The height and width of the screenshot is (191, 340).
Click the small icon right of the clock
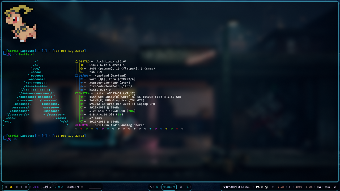[181, 187]
